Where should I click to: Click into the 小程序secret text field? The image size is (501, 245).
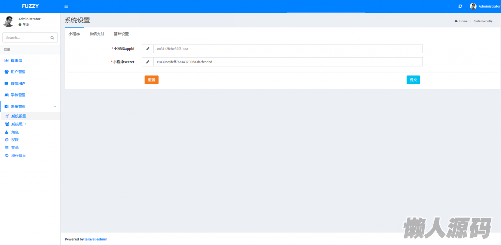click(x=288, y=62)
